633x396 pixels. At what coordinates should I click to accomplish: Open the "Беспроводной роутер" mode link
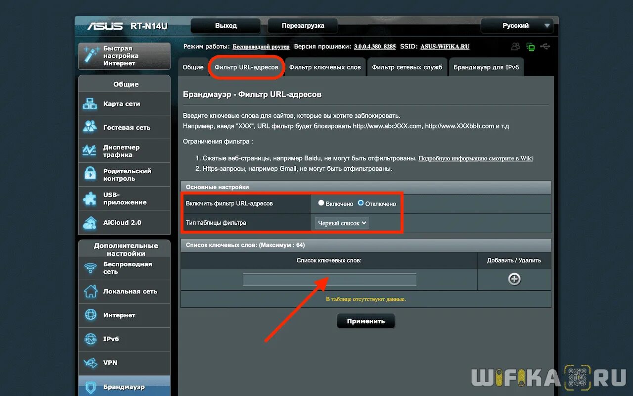pos(261,47)
